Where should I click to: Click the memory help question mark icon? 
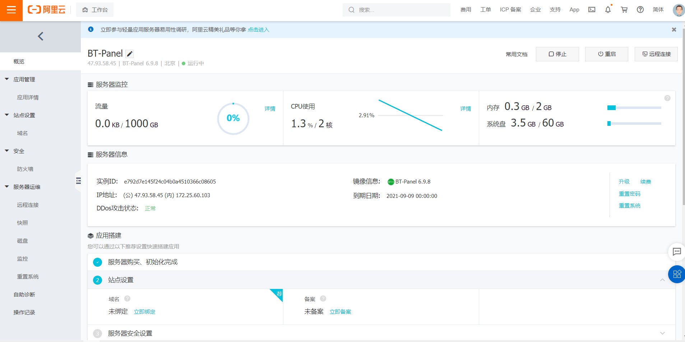click(667, 98)
